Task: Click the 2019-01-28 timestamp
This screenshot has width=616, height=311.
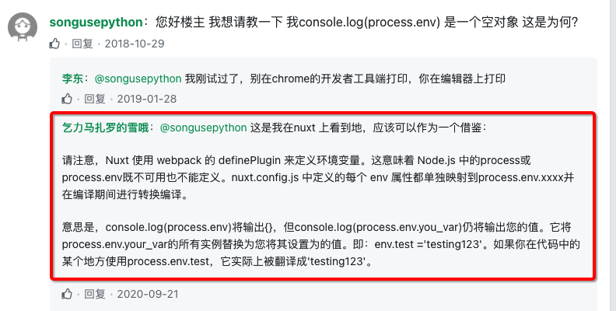Action: 146,99
